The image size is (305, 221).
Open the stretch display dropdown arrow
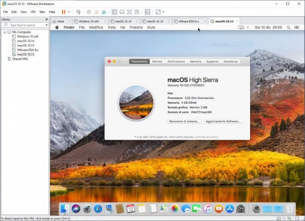tap(163, 12)
